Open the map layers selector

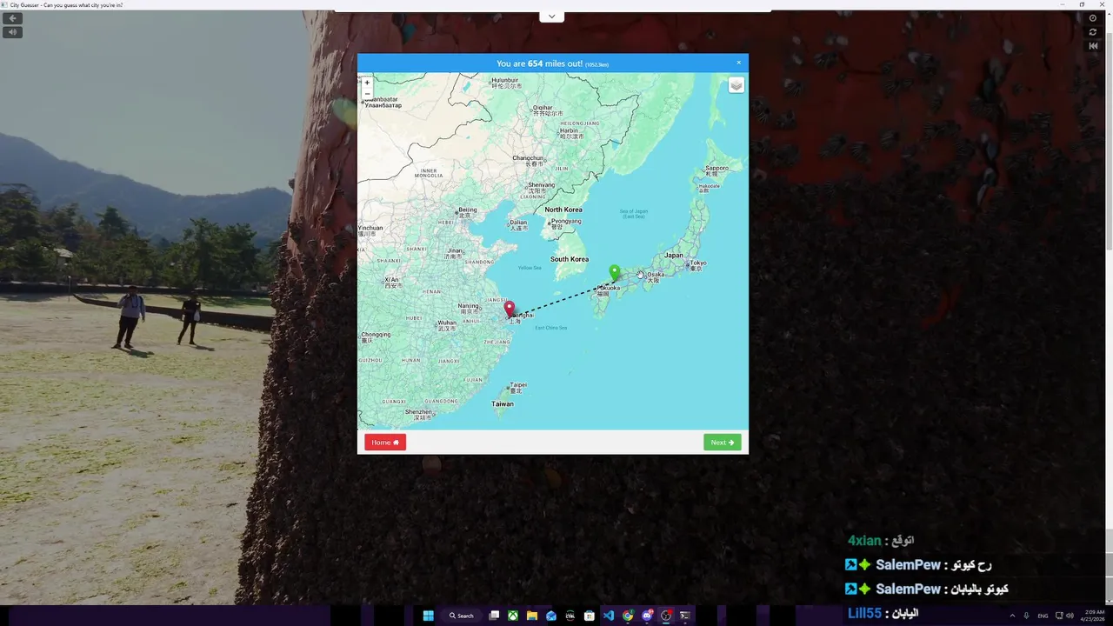click(x=736, y=85)
